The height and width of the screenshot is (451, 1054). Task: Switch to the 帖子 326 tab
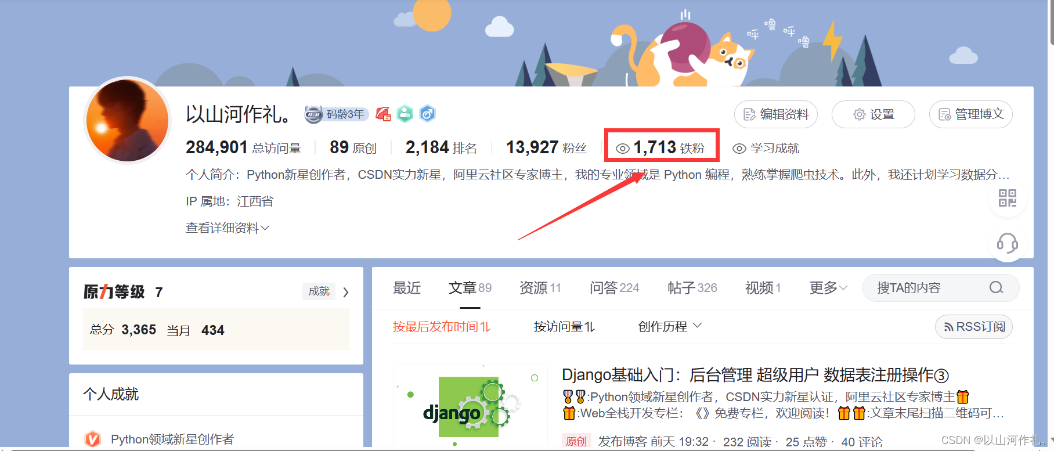tap(692, 288)
